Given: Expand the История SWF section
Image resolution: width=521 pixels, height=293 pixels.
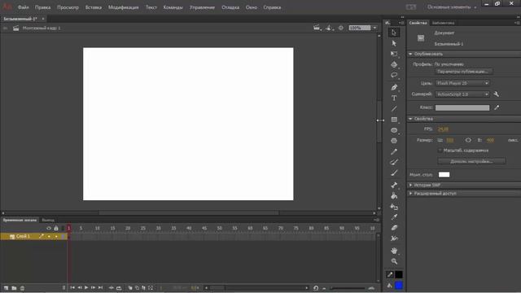Looking at the screenshot, I should 410,185.
